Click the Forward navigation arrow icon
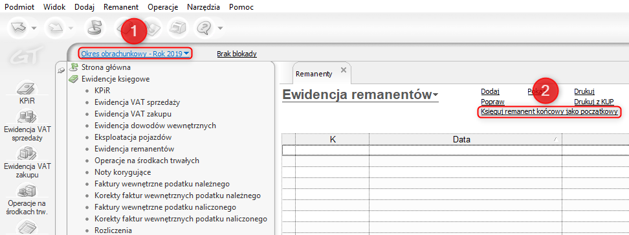 [56, 28]
